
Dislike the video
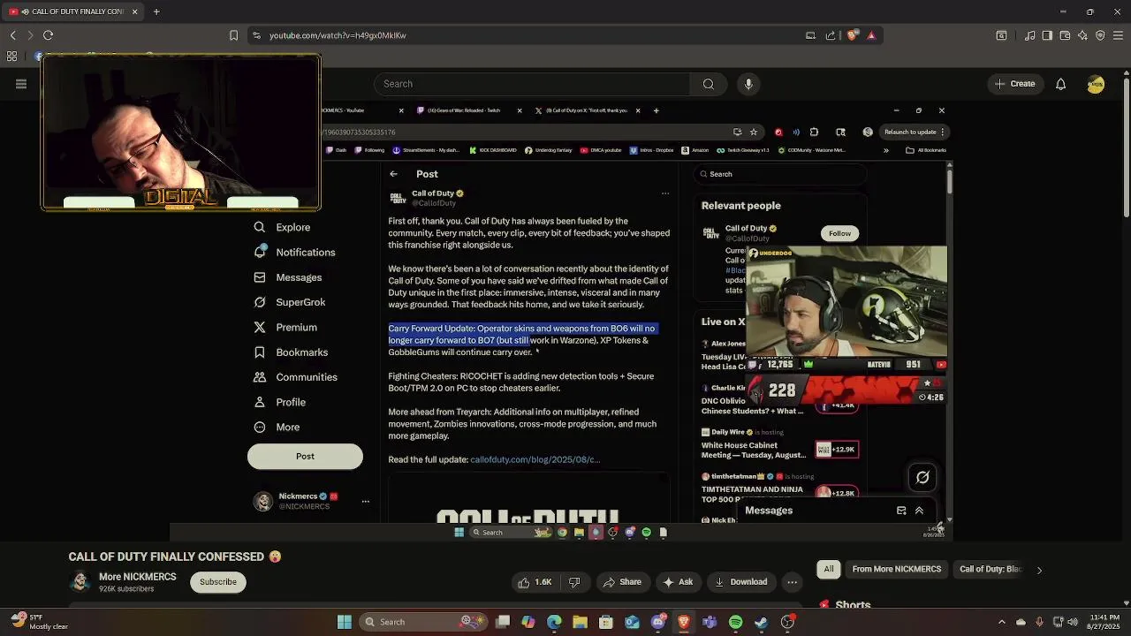coord(574,582)
